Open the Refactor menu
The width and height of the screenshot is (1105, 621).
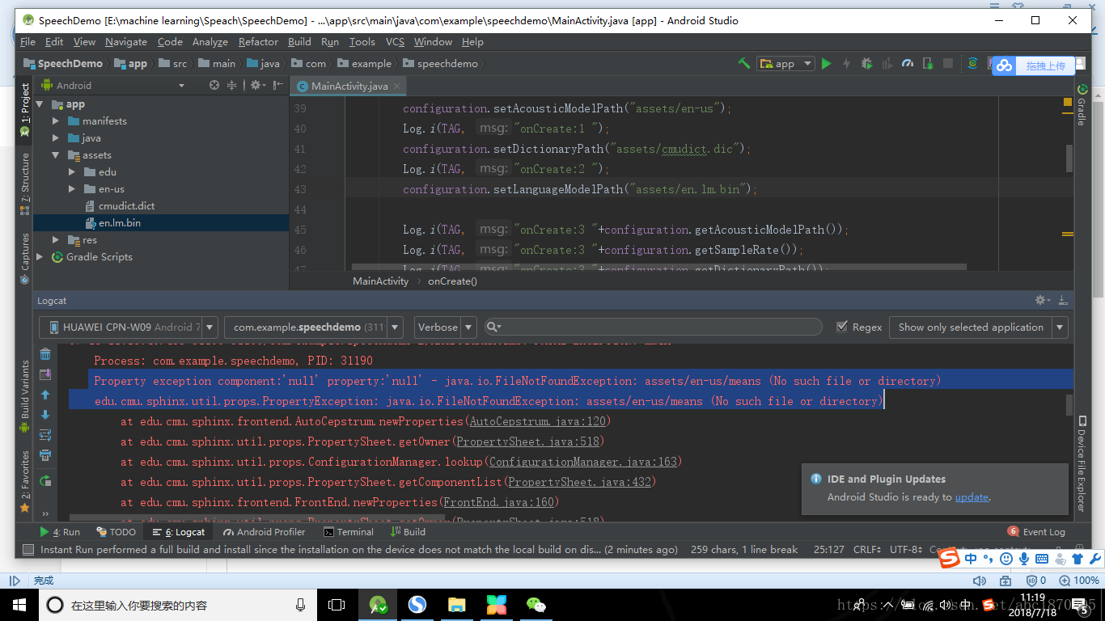(x=258, y=41)
